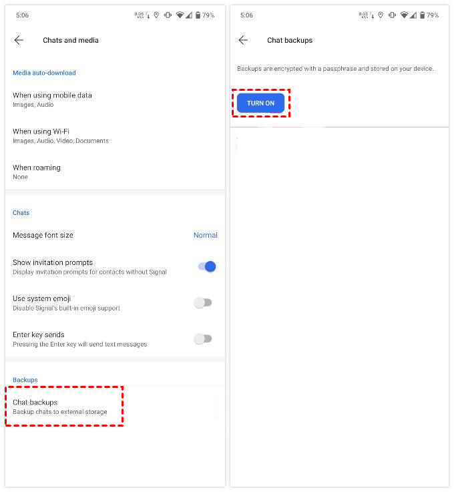Screen dimensions: 454x492
Task: Tap the battery icon in left status bar
Action: (x=198, y=15)
